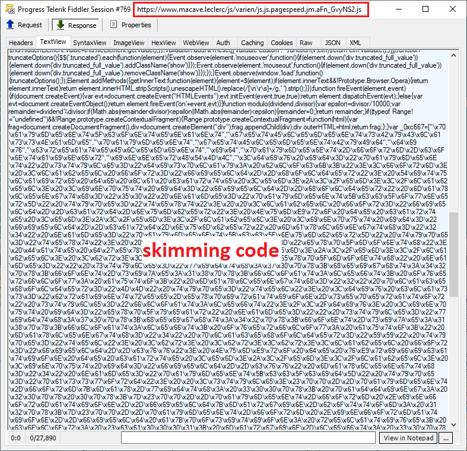Image resolution: width=467 pixels, height=451 pixels.
Task: Click the 0:0 cursor position indicator
Action: (x=16, y=438)
